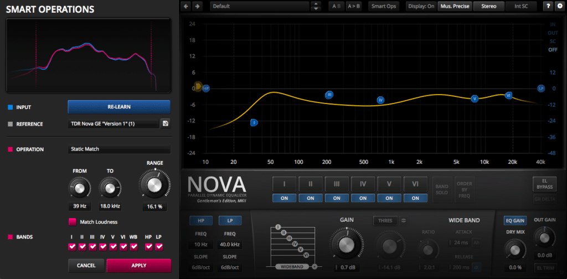This screenshot has height=279, width=567.
Task: Click the plus icon beside WIDEBAND selector
Action: point(315,267)
